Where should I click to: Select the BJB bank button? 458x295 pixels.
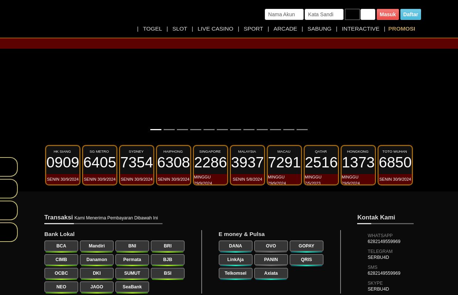pos(168,260)
